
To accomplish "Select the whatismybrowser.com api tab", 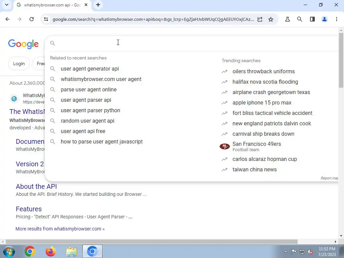I will point(52,5).
